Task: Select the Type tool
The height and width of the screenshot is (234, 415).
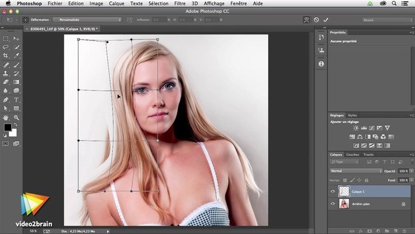Action: [16, 99]
